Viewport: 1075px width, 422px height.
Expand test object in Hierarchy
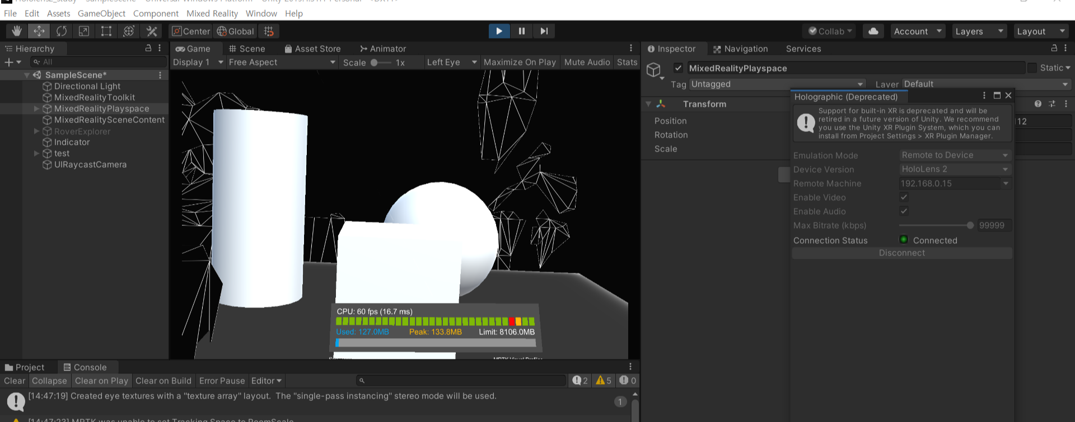pyautogui.click(x=36, y=153)
